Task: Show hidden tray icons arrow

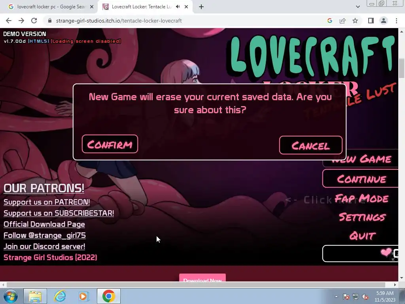Action: point(336,296)
